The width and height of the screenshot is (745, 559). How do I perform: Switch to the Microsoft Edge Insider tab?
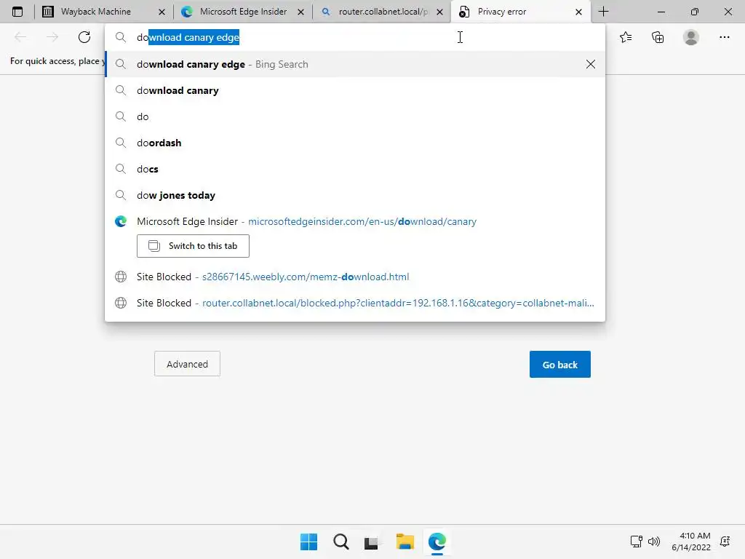click(242, 12)
